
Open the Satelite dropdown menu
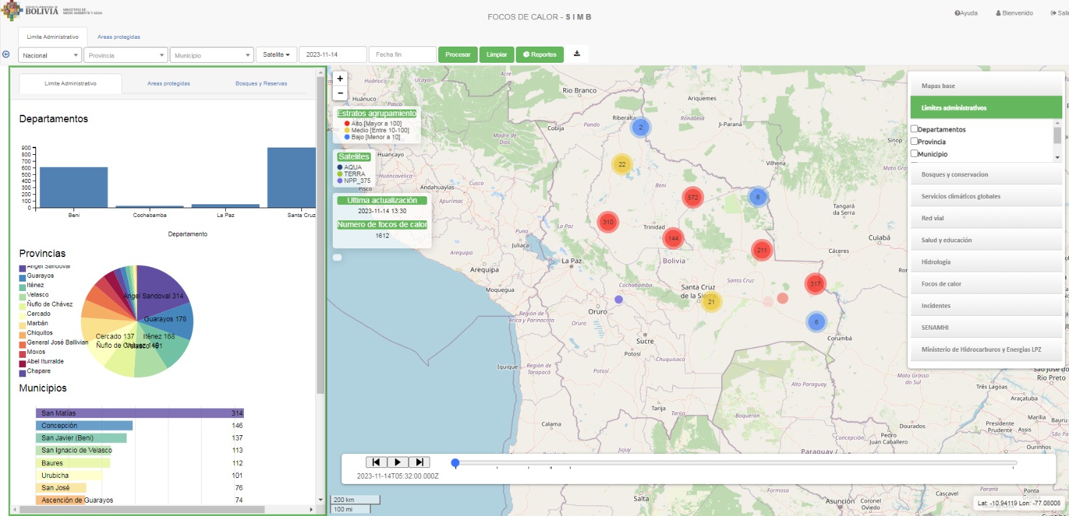(276, 55)
